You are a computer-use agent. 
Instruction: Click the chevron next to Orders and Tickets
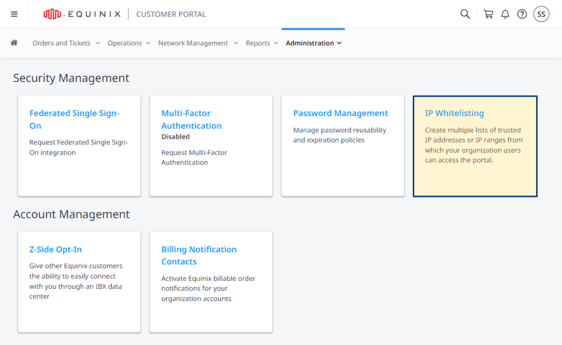[x=98, y=43]
